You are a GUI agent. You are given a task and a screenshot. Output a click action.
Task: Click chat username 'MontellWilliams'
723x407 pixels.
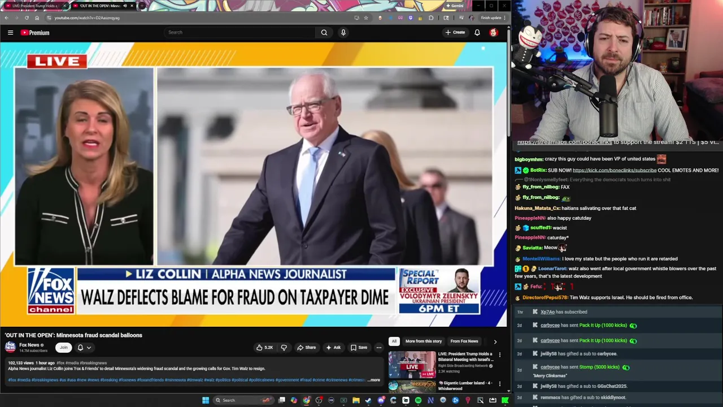click(x=541, y=259)
